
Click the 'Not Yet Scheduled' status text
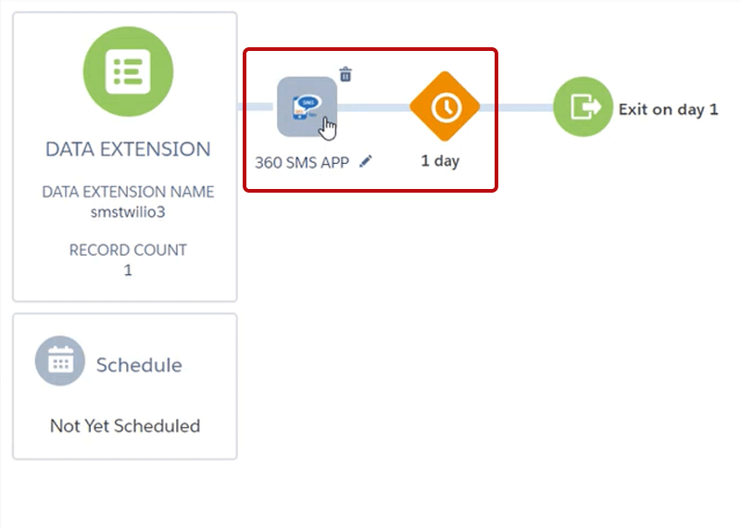[x=125, y=426]
